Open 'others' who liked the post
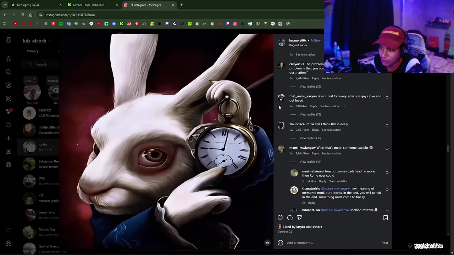The image size is (454, 255). (317, 227)
